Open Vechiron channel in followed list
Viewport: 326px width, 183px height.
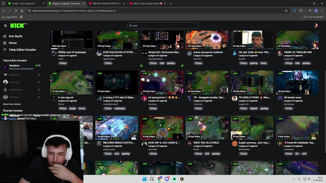[22, 67]
